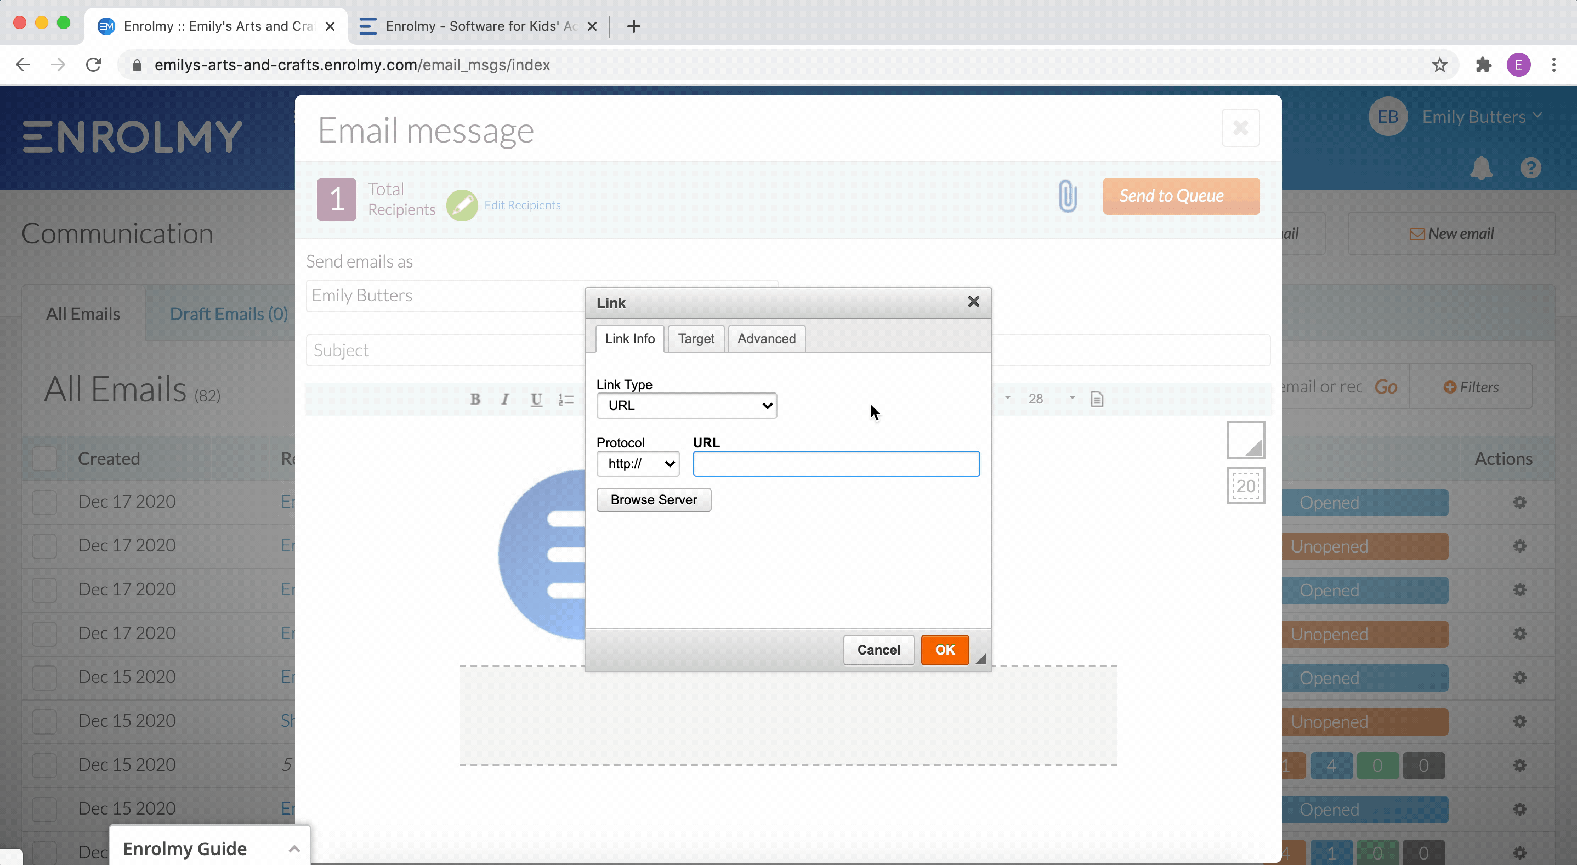Click the gear icon in the second Dec 17 2020 row
The width and height of the screenshot is (1577, 865).
pyautogui.click(x=1519, y=546)
